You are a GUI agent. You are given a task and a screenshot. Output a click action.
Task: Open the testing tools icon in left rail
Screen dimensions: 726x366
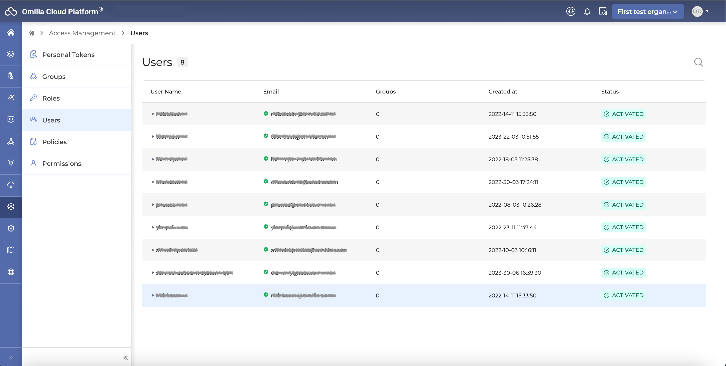[11, 98]
